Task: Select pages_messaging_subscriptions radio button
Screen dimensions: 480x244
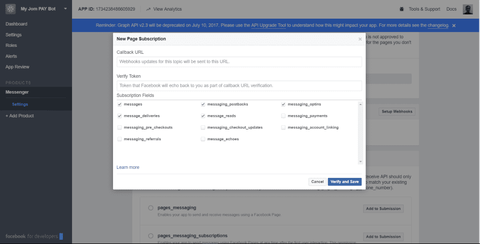Action: click(150, 236)
